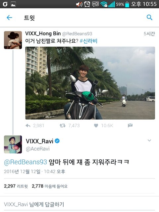Retweet the Hong Bin tweet
159x212 pixels.
63,126
